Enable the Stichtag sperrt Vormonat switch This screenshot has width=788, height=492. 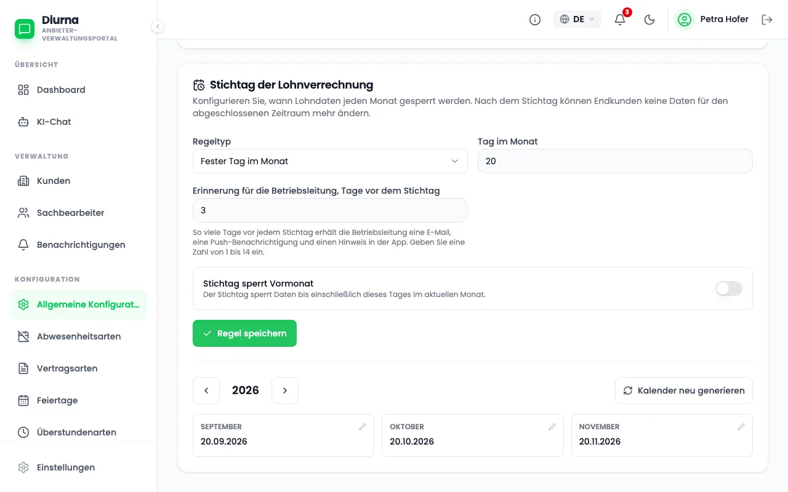coord(729,288)
